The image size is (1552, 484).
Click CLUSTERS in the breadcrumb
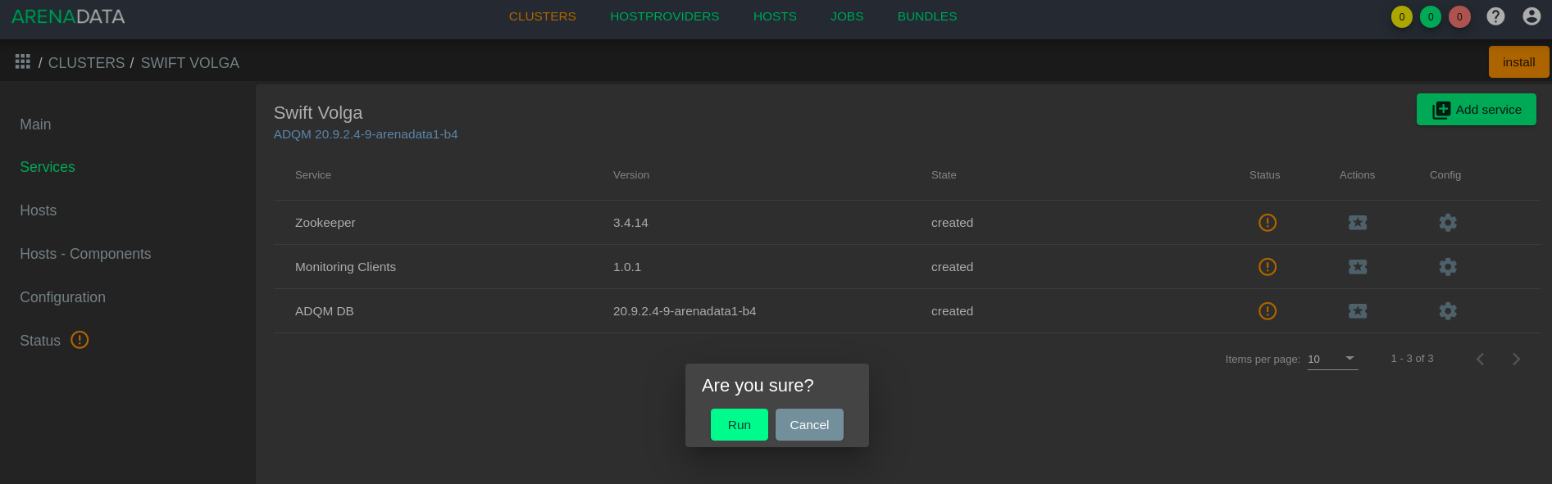click(87, 63)
